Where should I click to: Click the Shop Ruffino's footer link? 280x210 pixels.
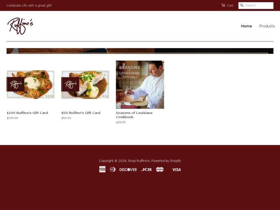click(139, 161)
